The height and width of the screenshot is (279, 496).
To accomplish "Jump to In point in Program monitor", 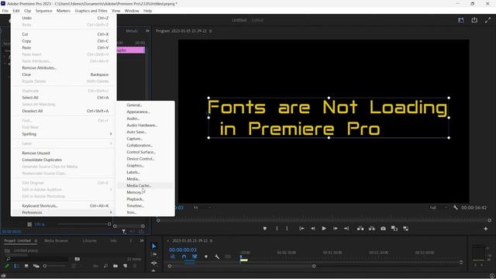I will point(301,229).
